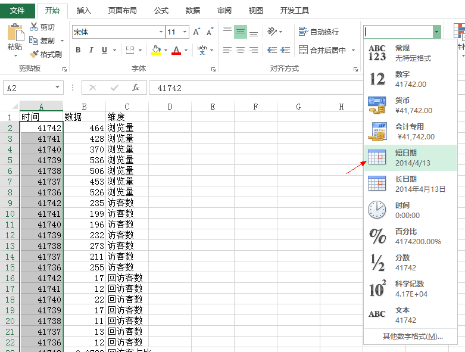Toggle Bold formatting

[78, 50]
